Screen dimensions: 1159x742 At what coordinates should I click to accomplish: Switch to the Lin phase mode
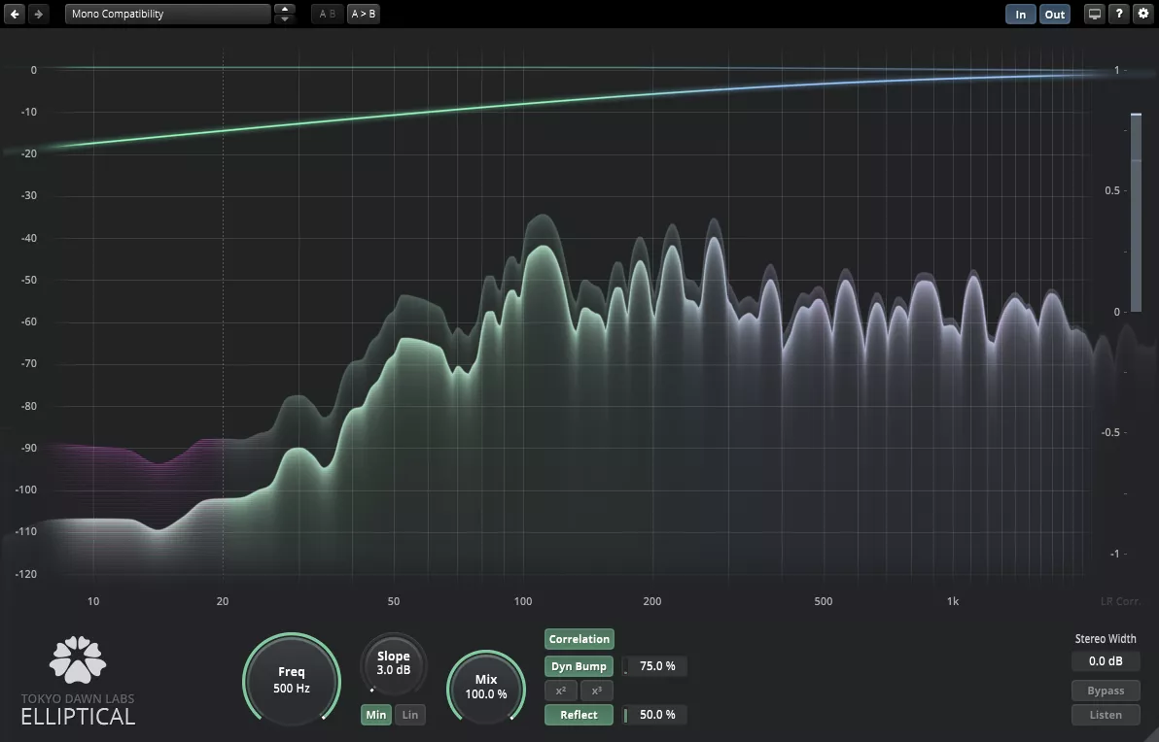coord(410,715)
